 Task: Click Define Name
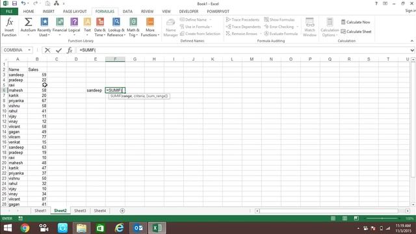pyautogui.click(x=196, y=19)
